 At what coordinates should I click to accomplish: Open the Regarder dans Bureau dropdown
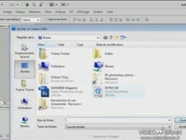[69, 38]
